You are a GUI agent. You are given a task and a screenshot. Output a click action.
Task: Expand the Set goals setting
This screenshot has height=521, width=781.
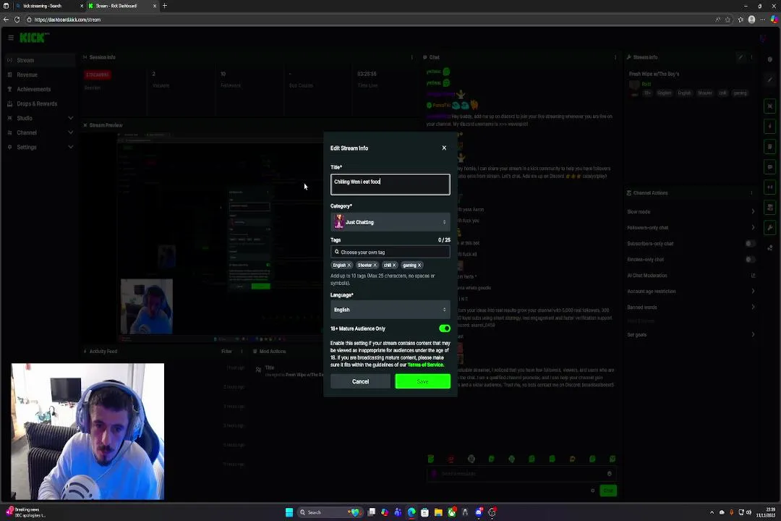click(691, 334)
